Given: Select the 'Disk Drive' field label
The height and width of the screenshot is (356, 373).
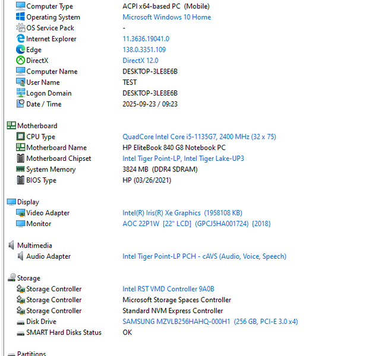Looking at the screenshot, I should tap(42, 322).
